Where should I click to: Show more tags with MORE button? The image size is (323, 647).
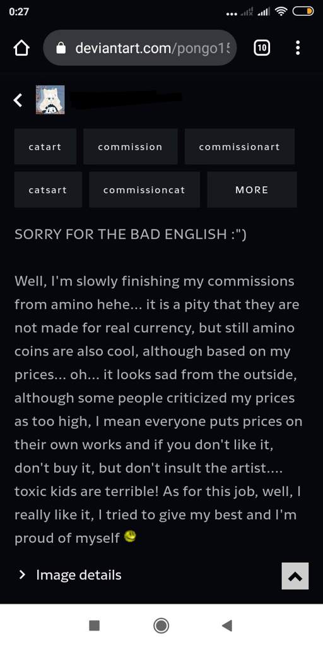252,190
